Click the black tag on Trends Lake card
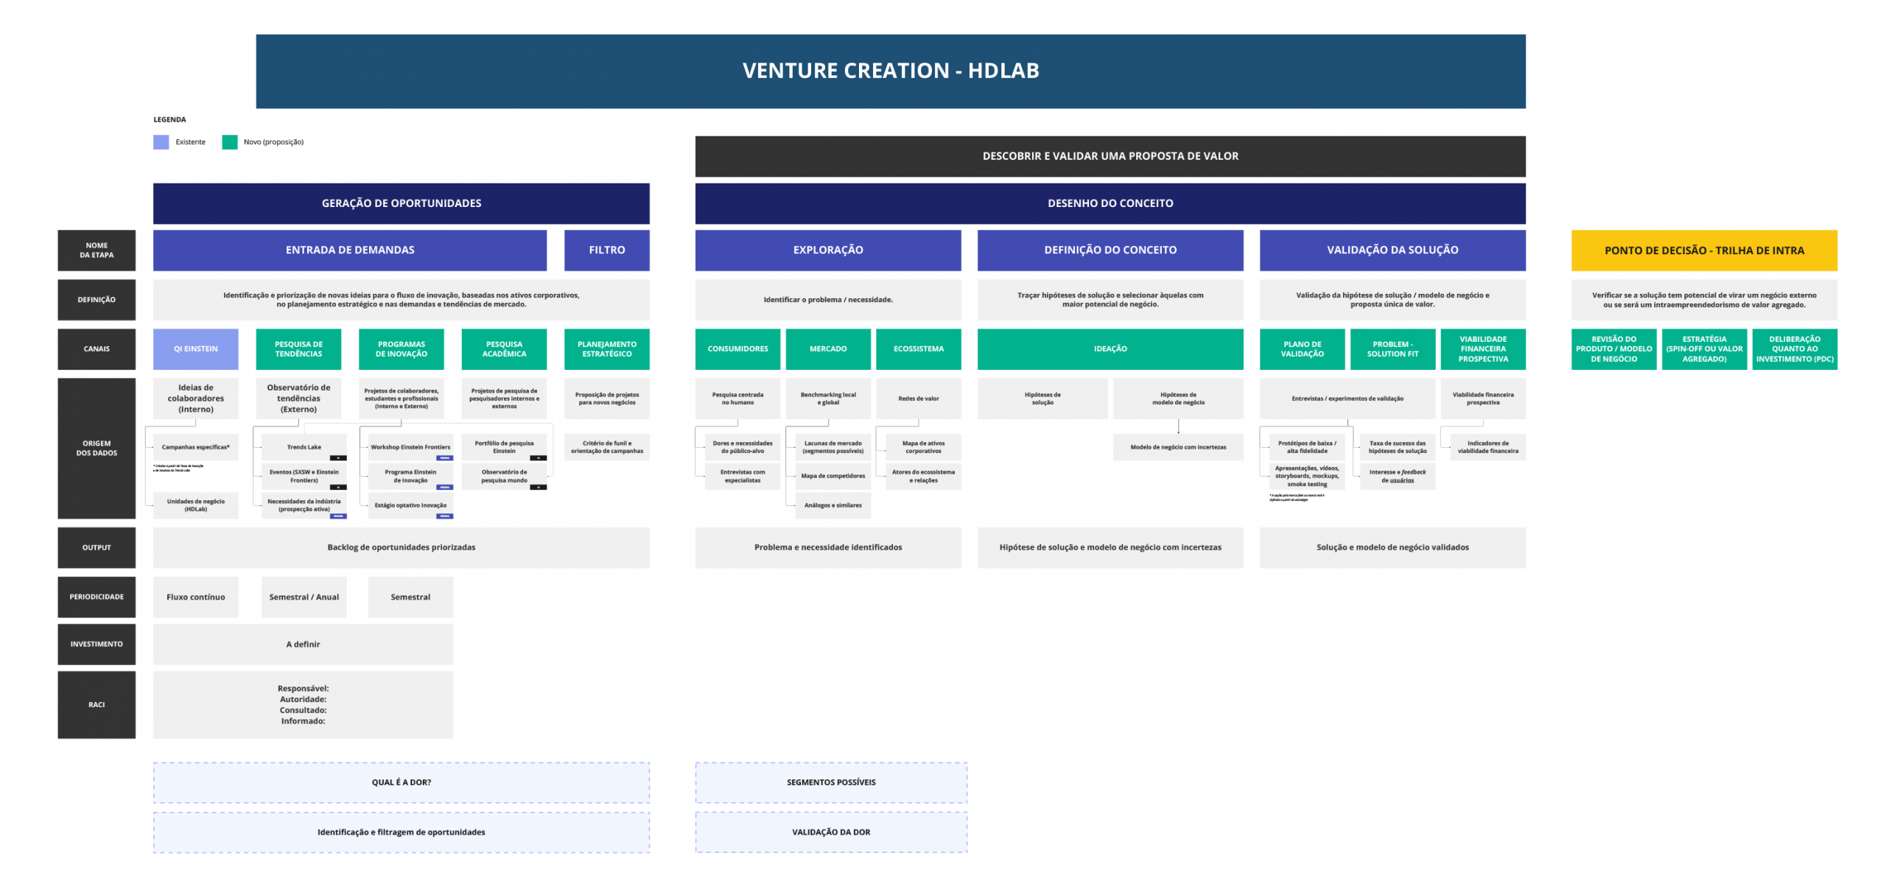This screenshot has height=895, width=1886. (x=338, y=458)
